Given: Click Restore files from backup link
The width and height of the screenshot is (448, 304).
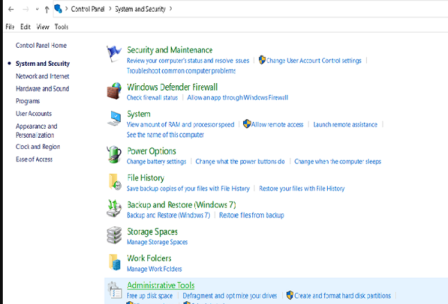Looking at the screenshot, I should click(x=251, y=215).
